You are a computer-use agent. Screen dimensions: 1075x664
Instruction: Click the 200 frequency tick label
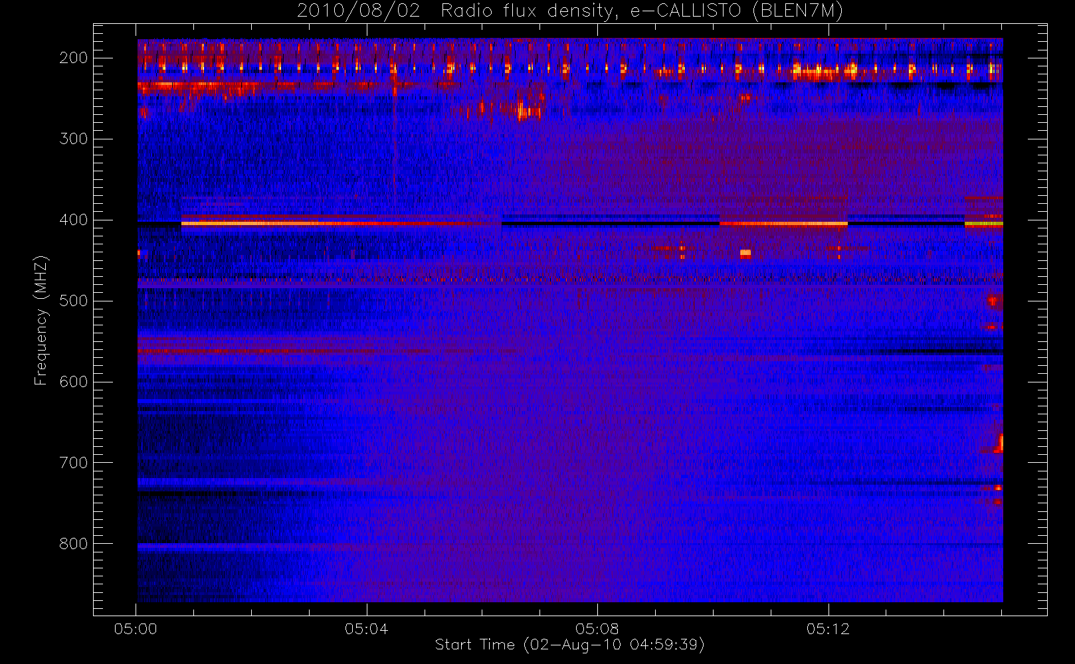(x=74, y=58)
